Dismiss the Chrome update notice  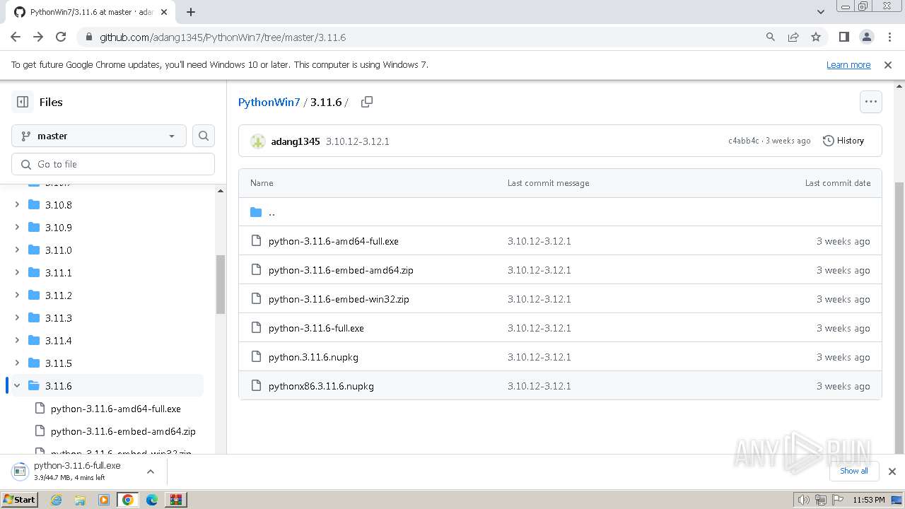coord(888,64)
